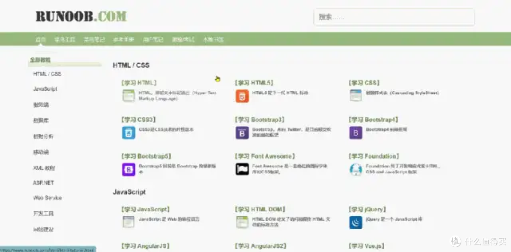Select 移动端 category in the sidebar
511x252 pixels.
click(41, 152)
